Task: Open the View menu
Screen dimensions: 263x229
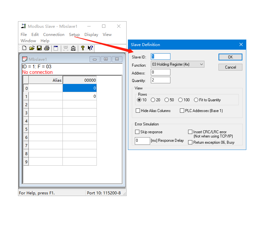Action: [x=107, y=35]
